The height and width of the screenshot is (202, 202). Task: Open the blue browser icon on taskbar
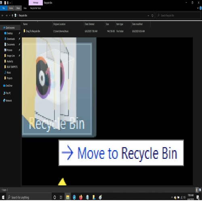pyautogui.click(x=74, y=198)
